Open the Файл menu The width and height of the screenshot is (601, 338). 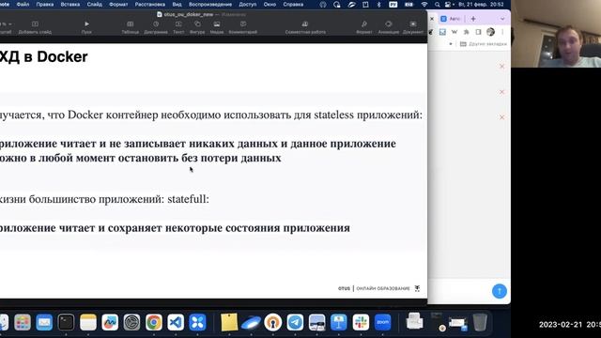(x=23, y=4)
